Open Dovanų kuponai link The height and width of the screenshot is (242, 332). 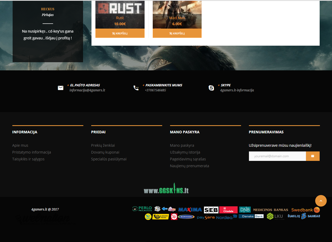[105, 152]
